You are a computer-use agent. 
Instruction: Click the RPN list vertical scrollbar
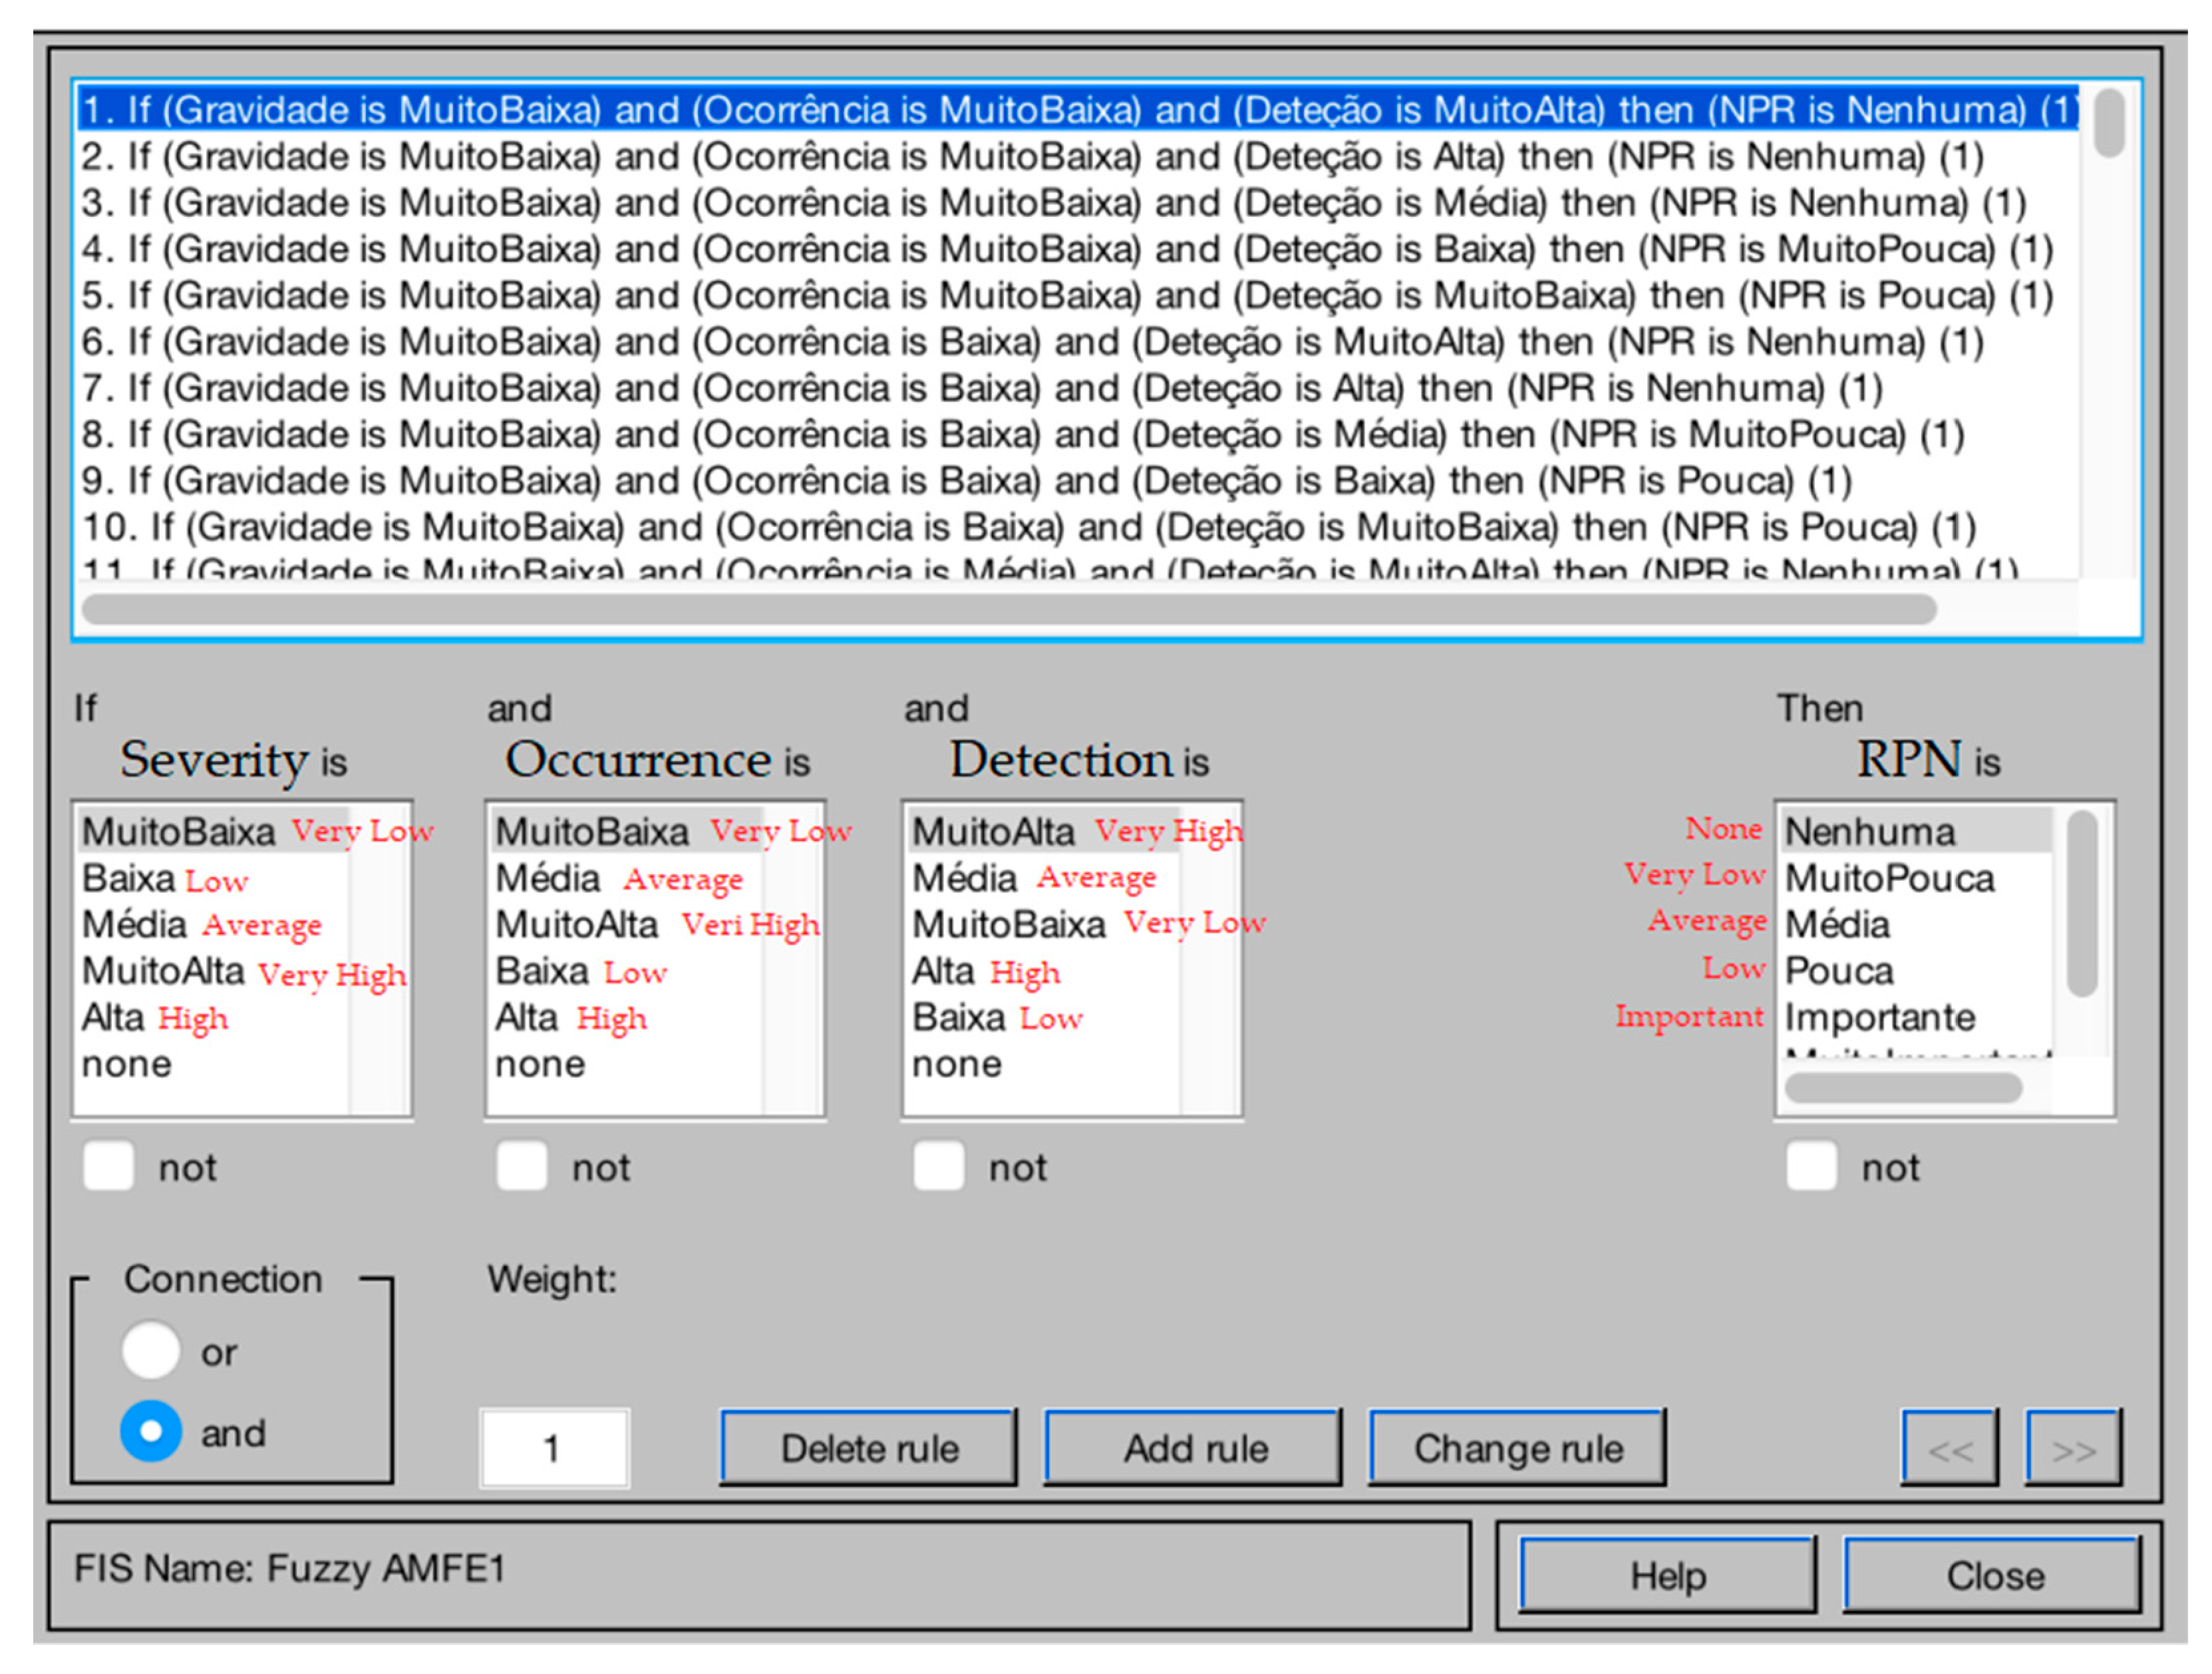2082,905
